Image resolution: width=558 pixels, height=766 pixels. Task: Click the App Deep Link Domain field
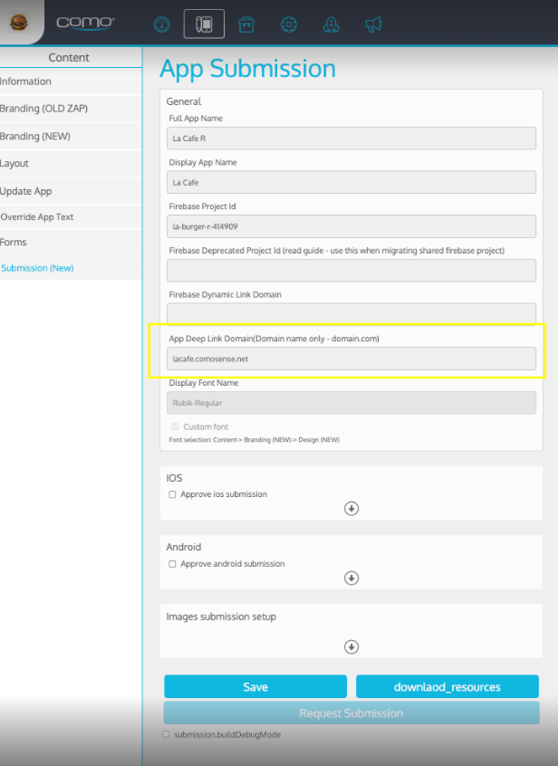(351, 359)
